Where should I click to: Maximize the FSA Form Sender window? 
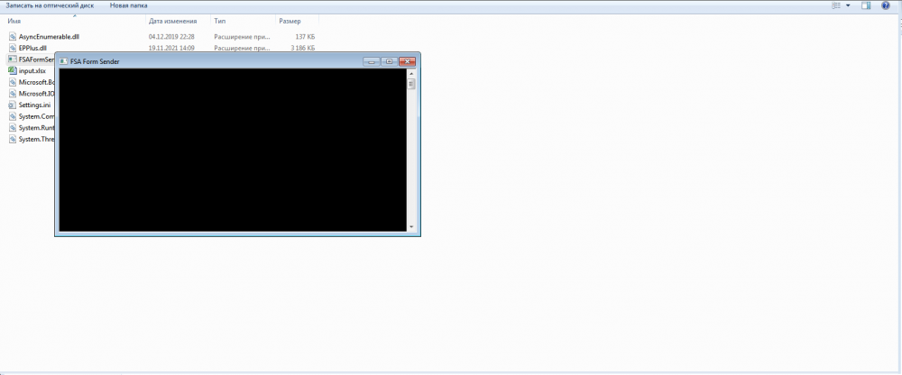[389, 61]
